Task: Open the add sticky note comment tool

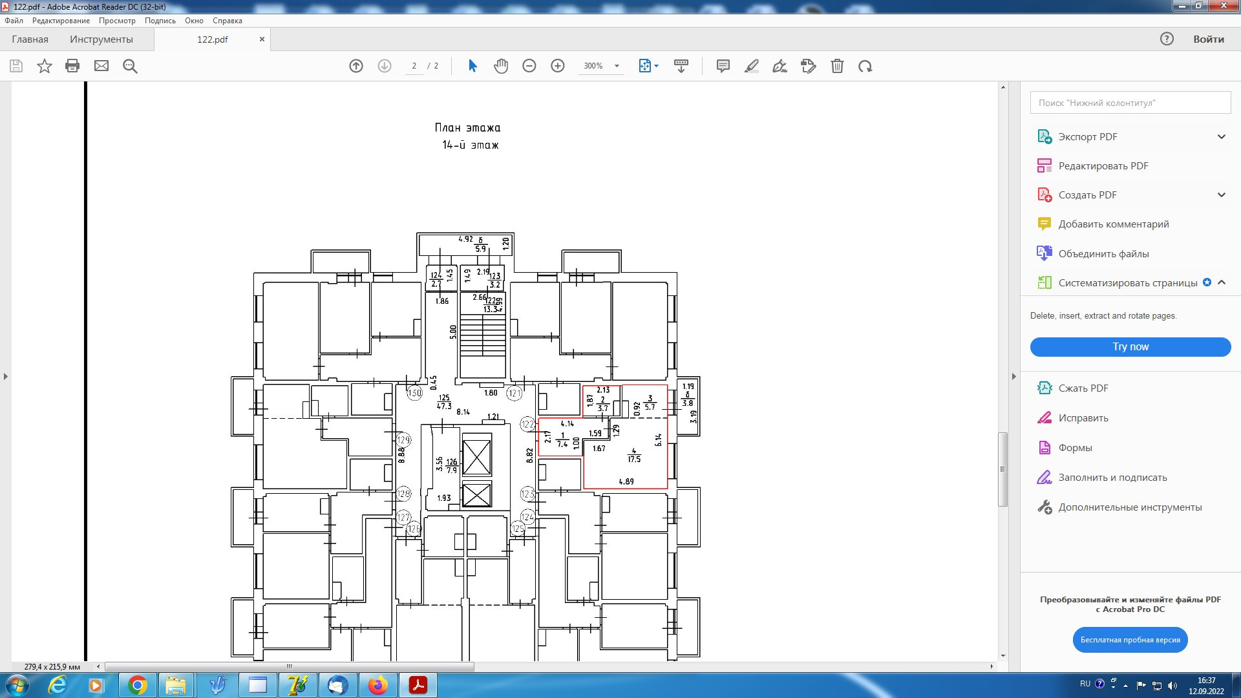Action: pyautogui.click(x=723, y=66)
